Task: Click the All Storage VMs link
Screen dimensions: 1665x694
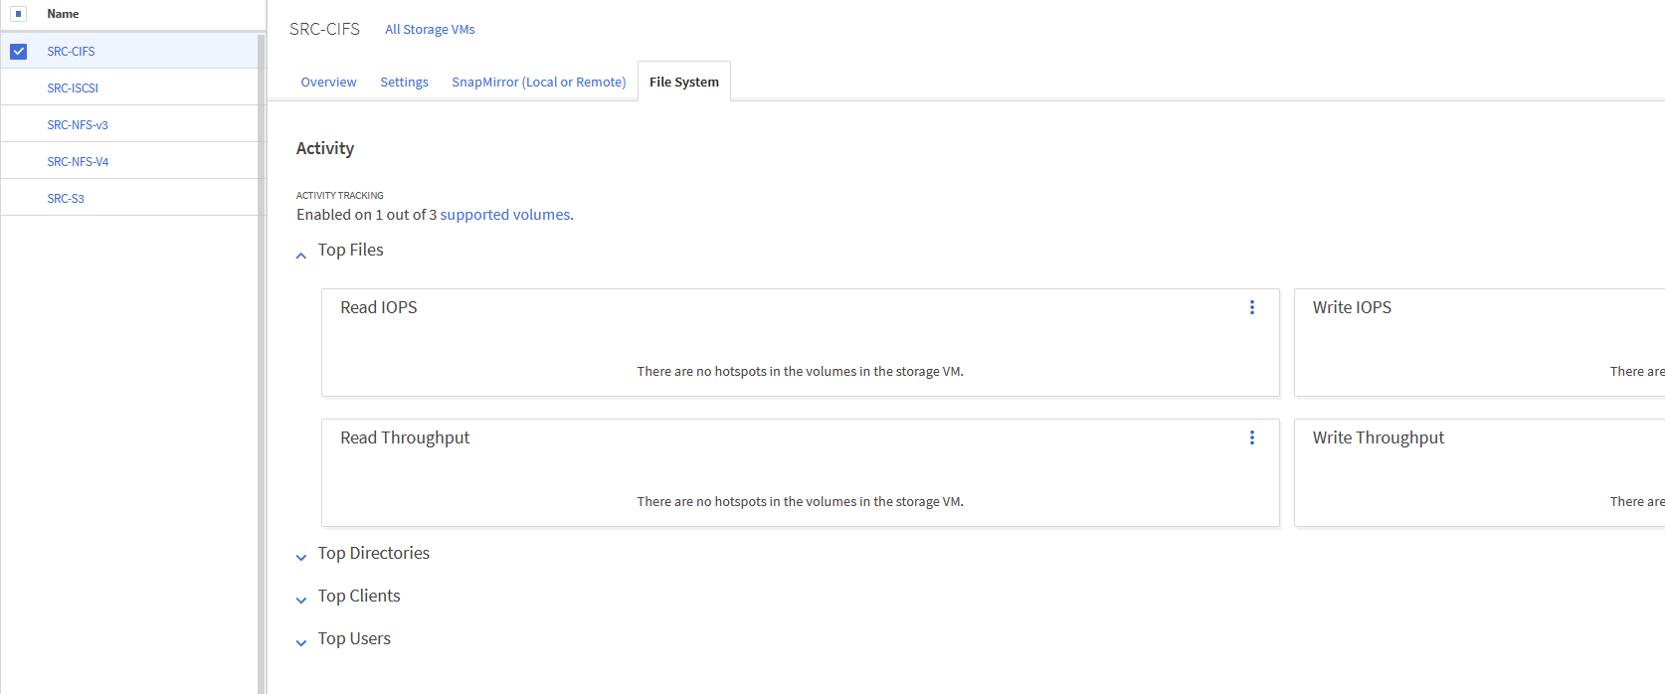Action: tap(430, 30)
